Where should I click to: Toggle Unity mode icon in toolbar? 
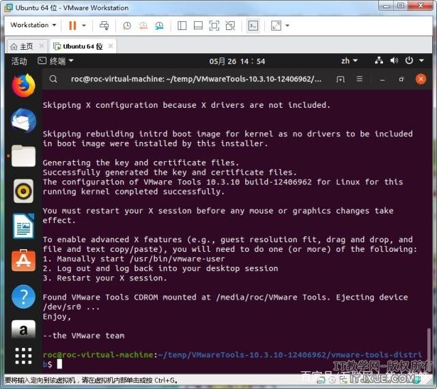(230, 25)
